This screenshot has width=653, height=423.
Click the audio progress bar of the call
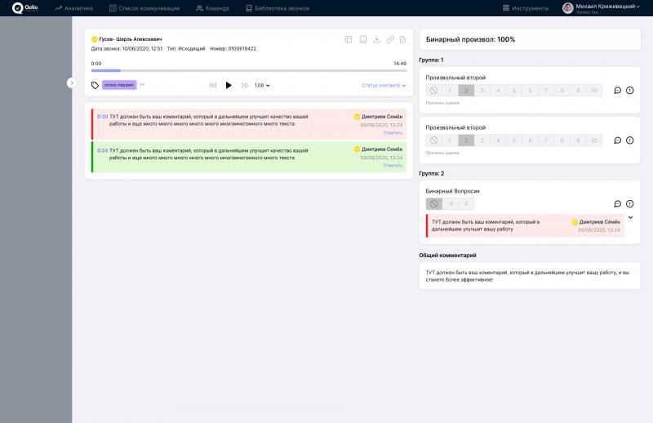pyautogui.click(x=248, y=71)
